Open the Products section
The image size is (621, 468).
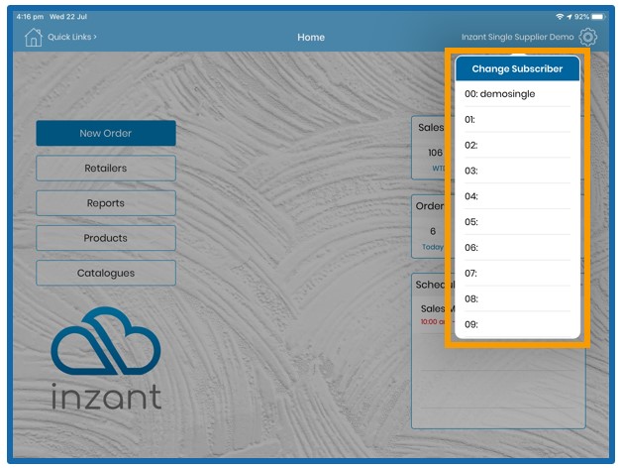pyautogui.click(x=106, y=238)
